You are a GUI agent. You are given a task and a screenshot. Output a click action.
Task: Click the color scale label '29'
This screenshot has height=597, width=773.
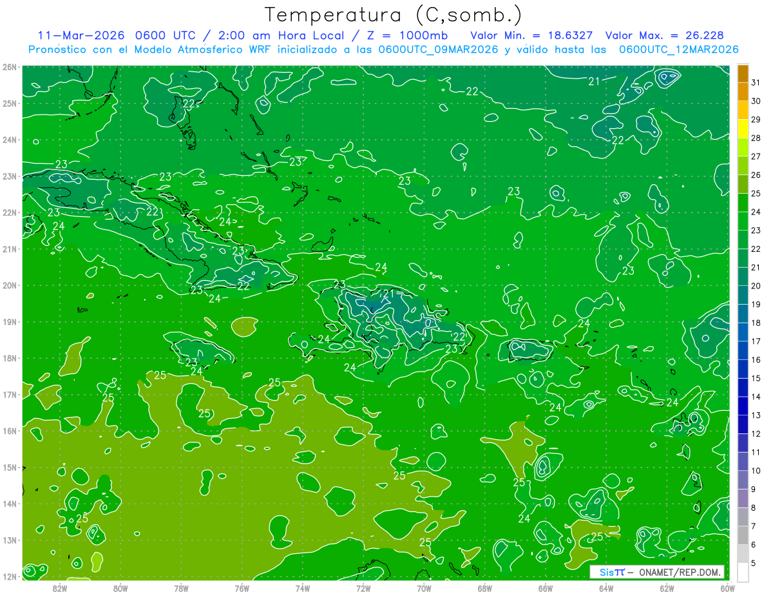(756, 120)
